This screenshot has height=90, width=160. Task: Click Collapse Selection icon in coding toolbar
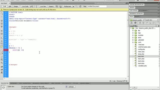point(2,24)
